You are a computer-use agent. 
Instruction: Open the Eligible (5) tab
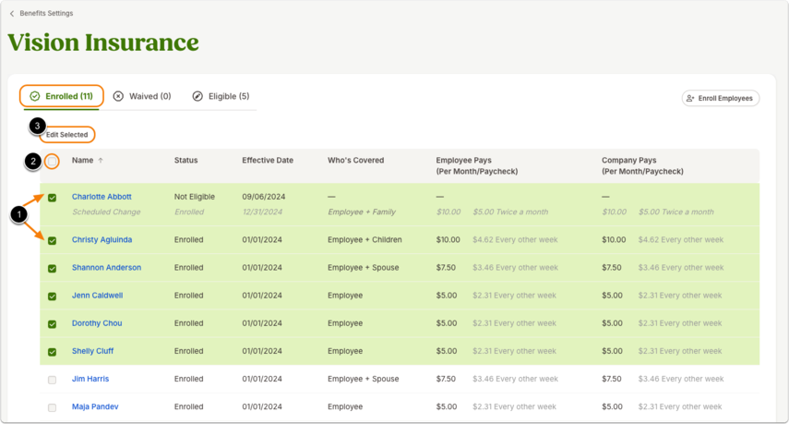tap(221, 96)
